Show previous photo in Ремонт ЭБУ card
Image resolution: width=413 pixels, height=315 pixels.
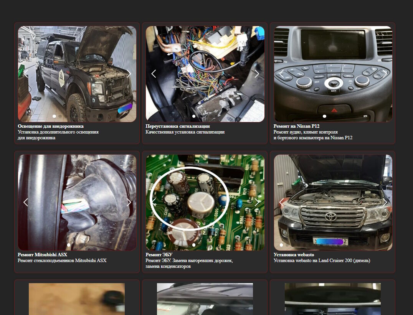[x=154, y=202]
